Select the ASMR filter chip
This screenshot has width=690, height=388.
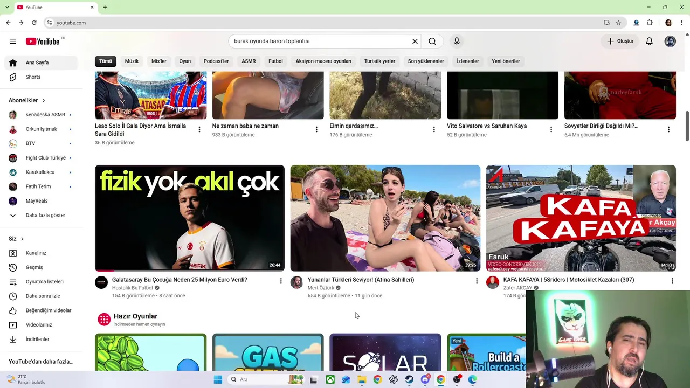point(249,61)
